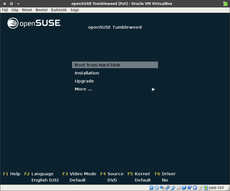Click the network adapters status icon
The height and width of the screenshot is (191, 230).
[168, 188]
